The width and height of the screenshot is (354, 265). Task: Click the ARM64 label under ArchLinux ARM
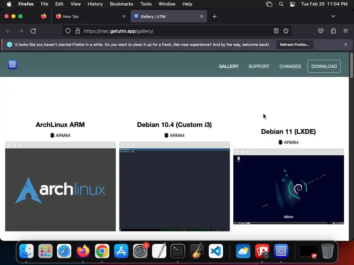[60, 135]
